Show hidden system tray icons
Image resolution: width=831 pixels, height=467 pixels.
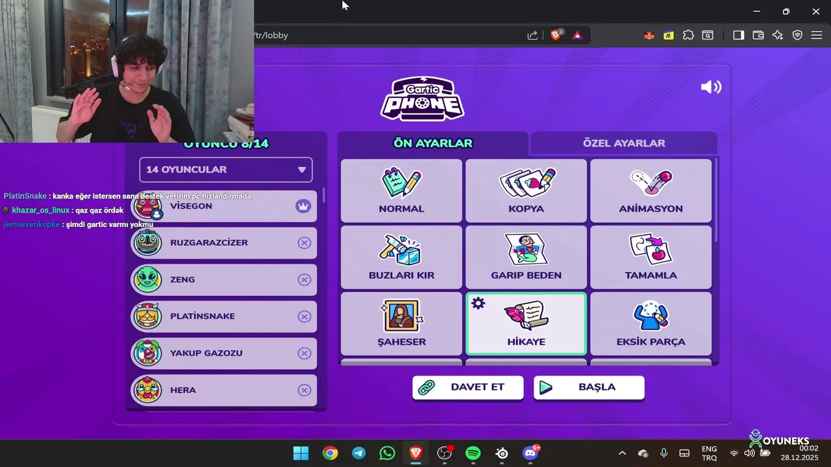[x=622, y=453]
